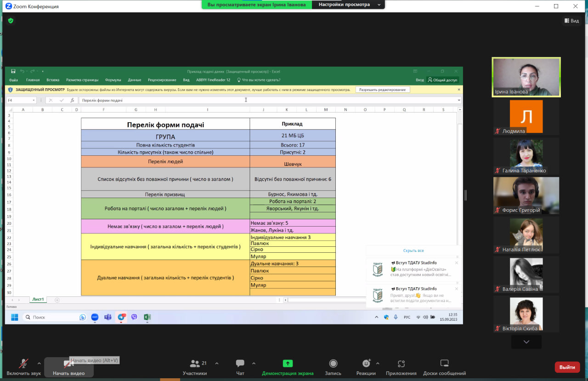Open the Вид view layout menu

(571, 21)
